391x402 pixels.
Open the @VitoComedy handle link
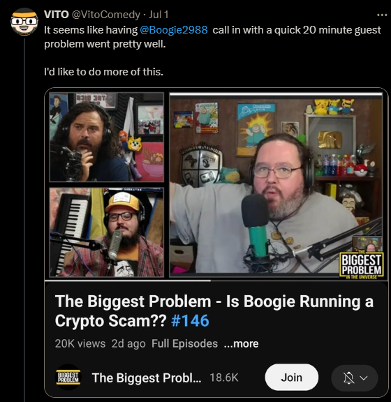(106, 15)
